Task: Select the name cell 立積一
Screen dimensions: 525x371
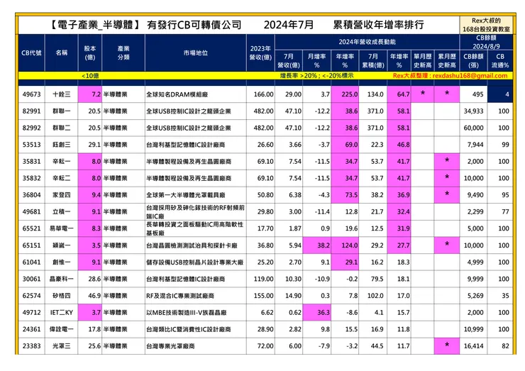Action: click(62, 211)
